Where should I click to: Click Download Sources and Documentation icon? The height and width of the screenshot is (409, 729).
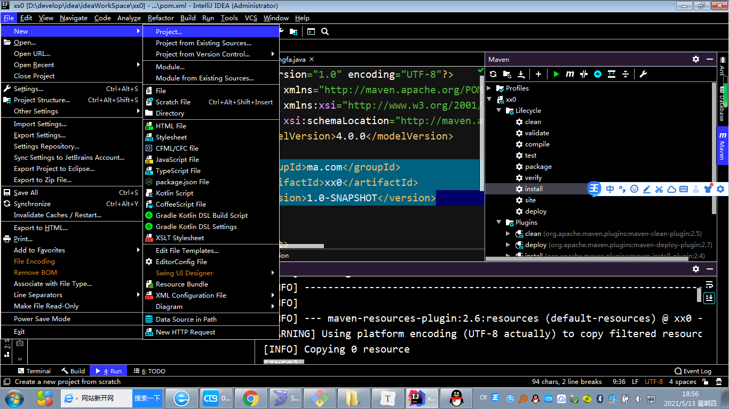click(521, 74)
